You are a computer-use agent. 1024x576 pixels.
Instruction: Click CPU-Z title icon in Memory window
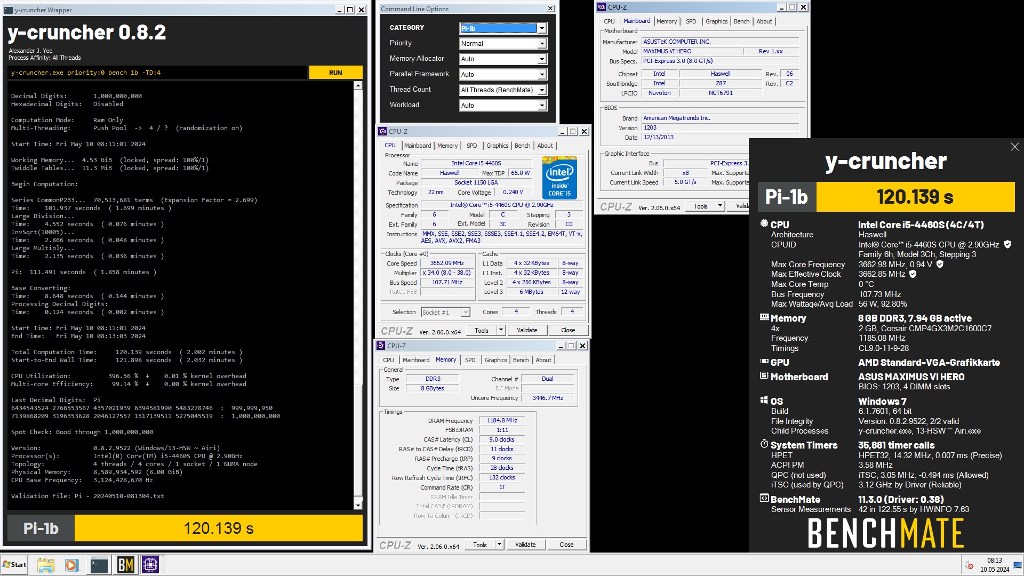tap(381, 346)
